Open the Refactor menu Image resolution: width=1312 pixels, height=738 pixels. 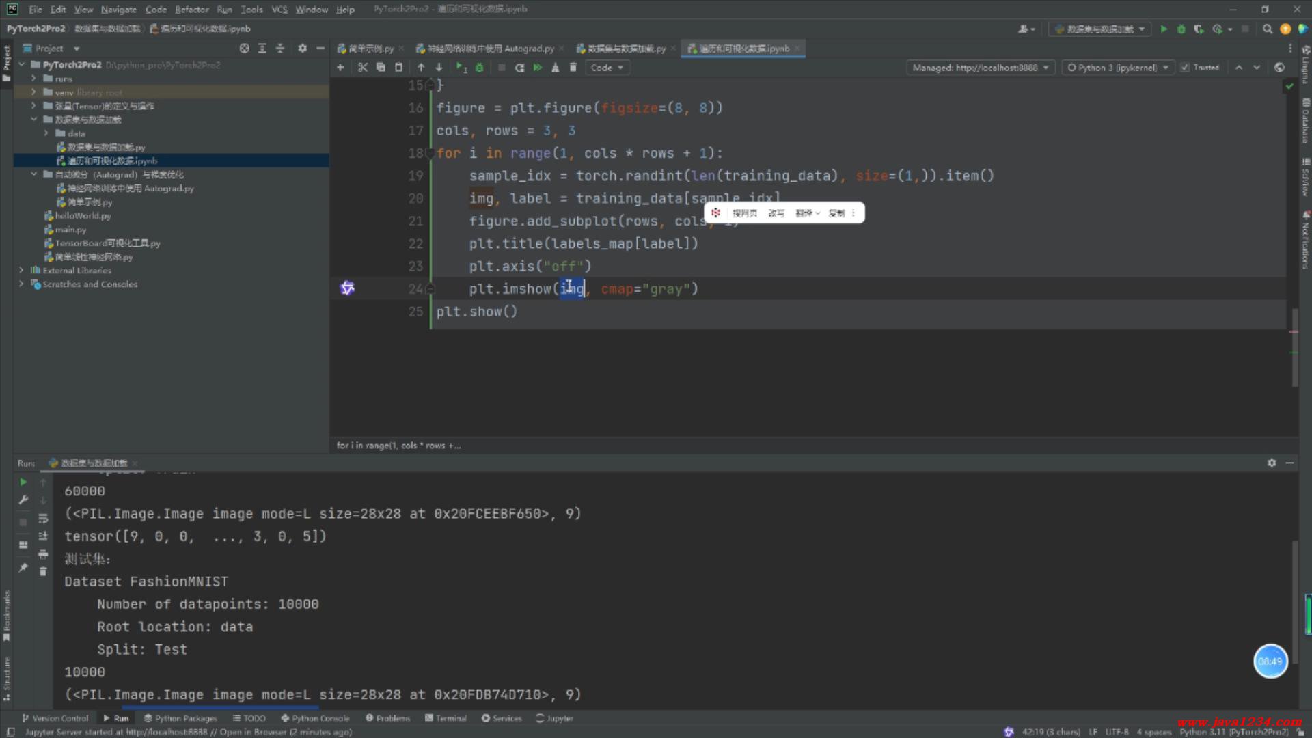point(191,10)
